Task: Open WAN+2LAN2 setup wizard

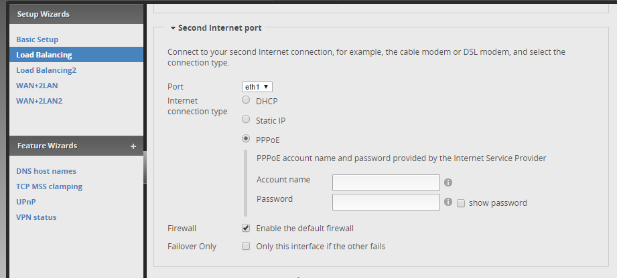Action: pyautogui.click(x=41, y=101)
